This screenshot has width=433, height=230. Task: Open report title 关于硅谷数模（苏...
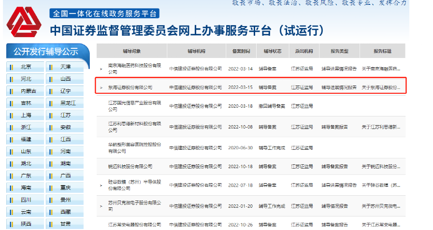pyautogui.click(x=381, y=185)
